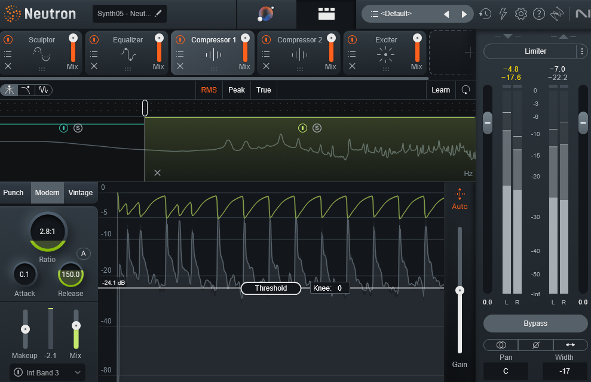Screen dimensions: 591x382
Task: Toggle the Int Band 3 sidechain power
Action: point(18,372)
